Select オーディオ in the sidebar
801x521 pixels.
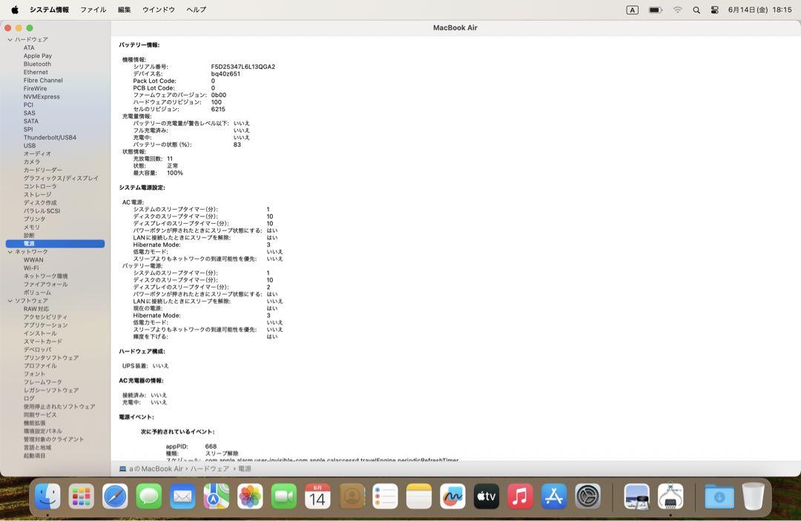click(x=37, y=153)
